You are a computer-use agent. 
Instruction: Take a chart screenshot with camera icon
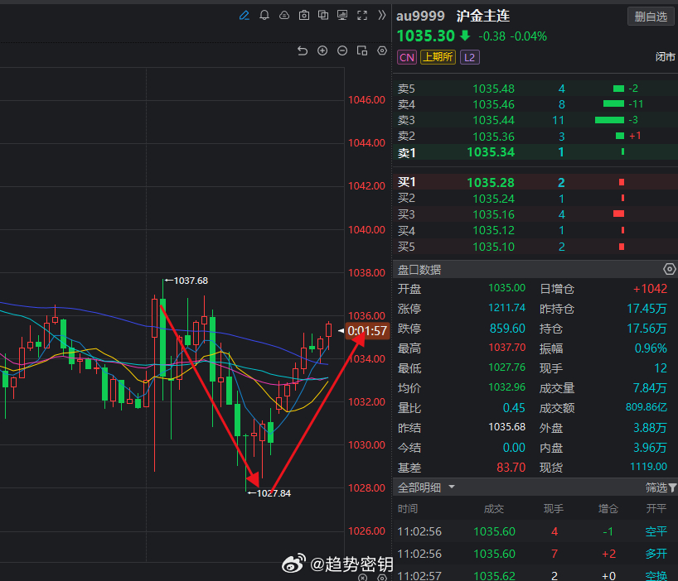pyautogui.click(x=304, y=15)
